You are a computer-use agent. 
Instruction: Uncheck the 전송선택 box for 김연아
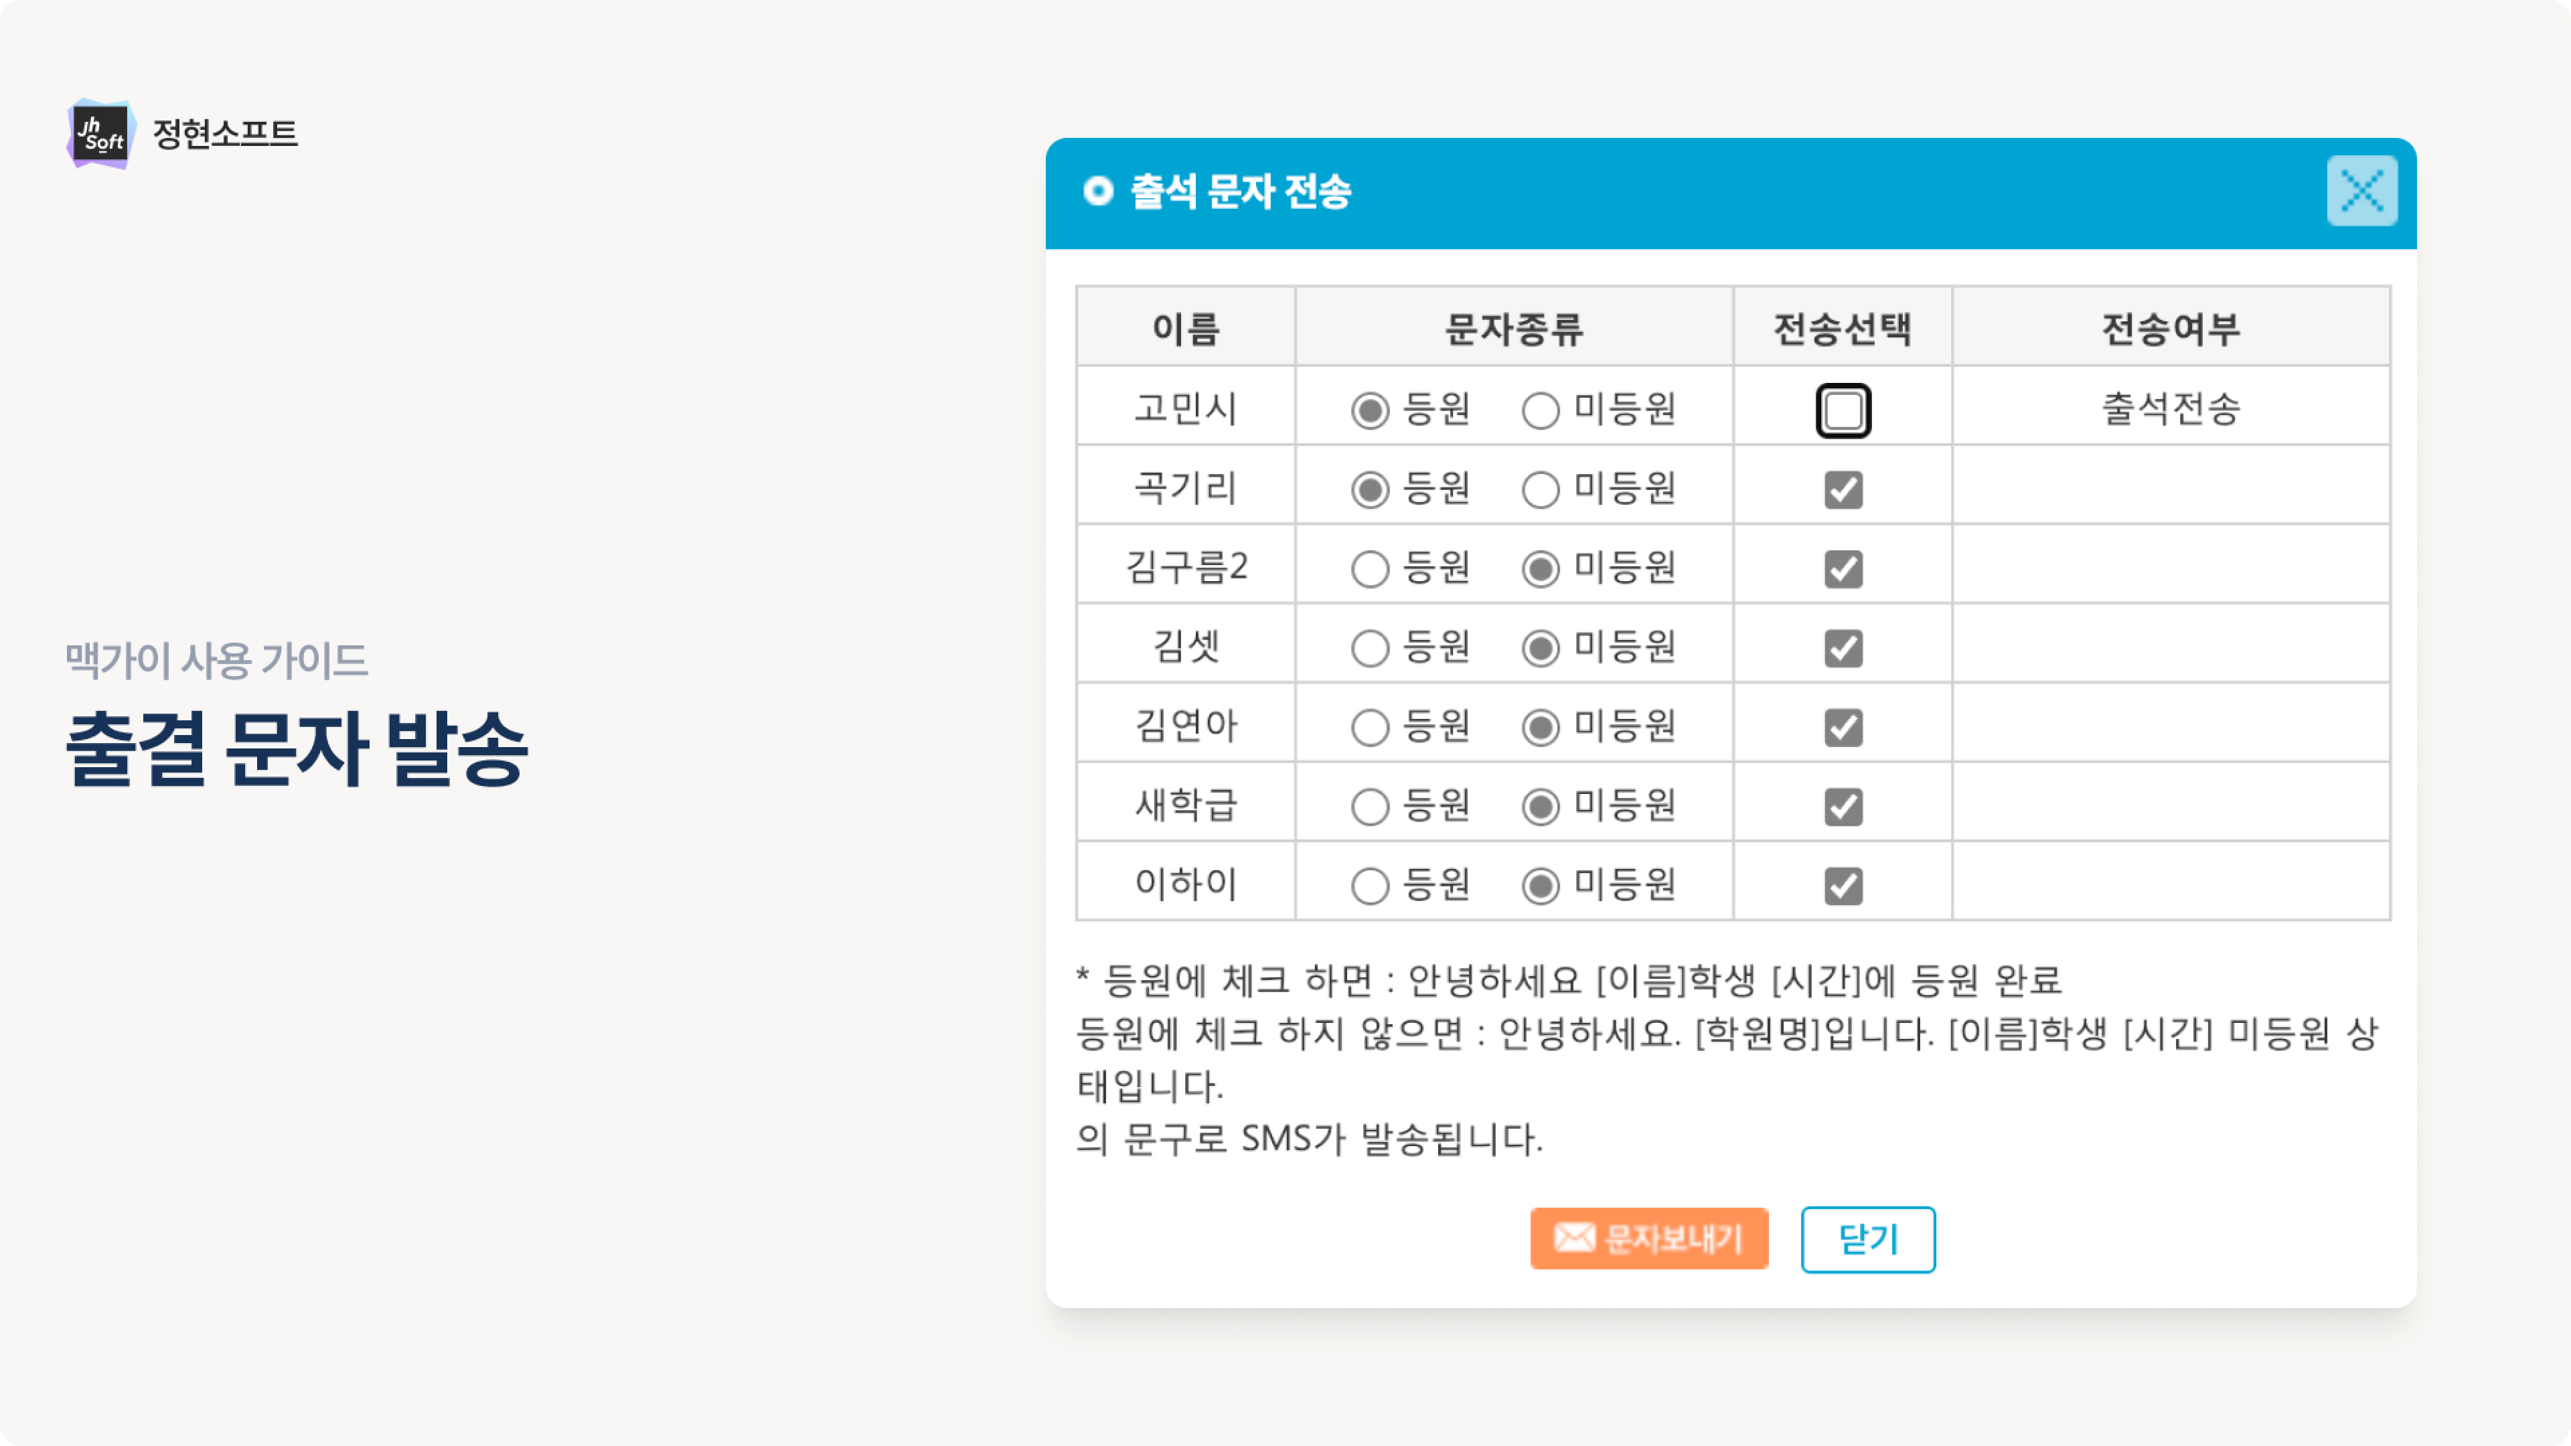tap(1843, 728)
